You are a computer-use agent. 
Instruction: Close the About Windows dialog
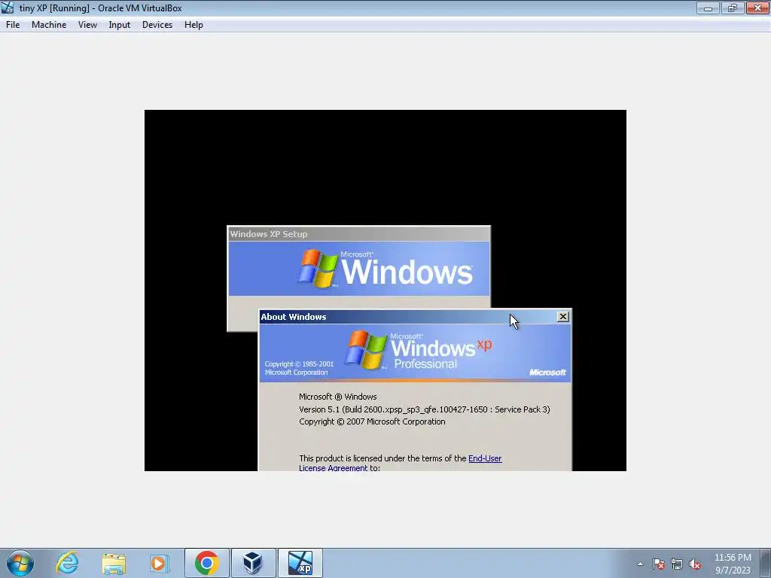point(563,317)
